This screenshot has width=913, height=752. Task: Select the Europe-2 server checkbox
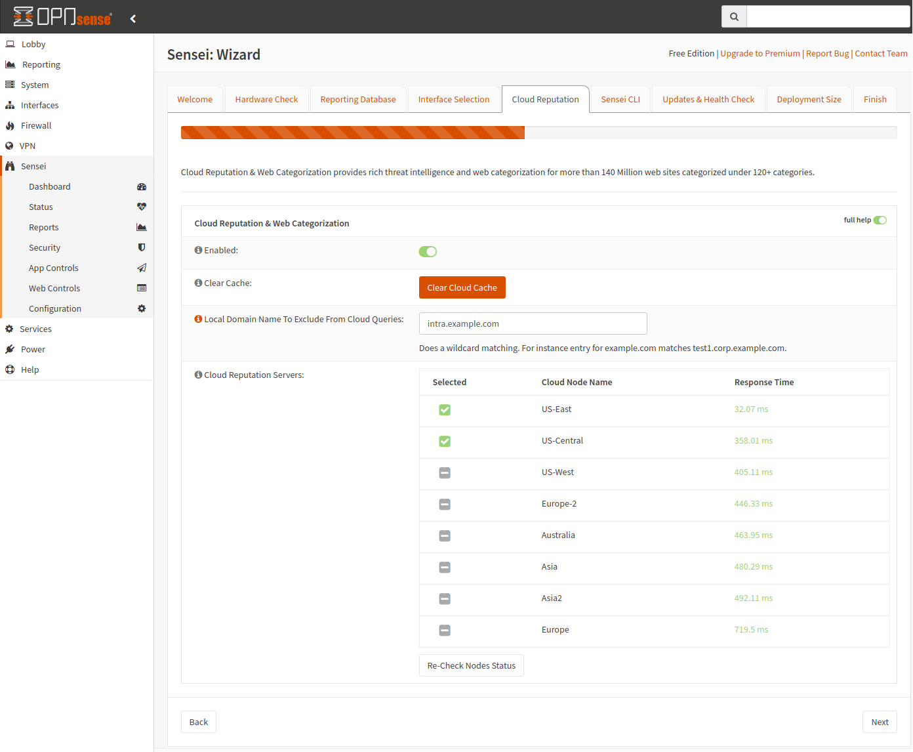[x=445, y=504]
